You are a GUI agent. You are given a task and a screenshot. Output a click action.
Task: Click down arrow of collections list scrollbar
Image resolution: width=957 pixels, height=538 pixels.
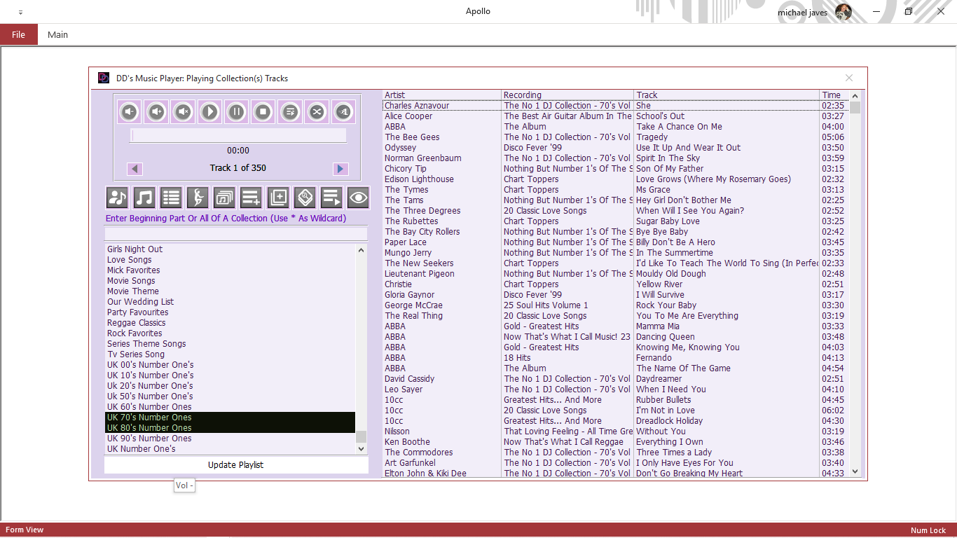362,448
